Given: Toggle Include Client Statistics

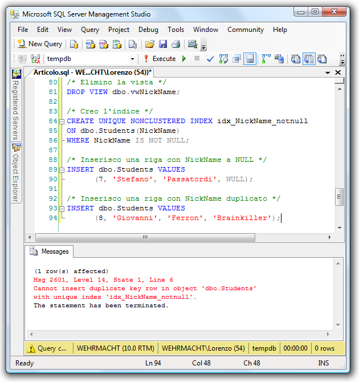Looking at the screenshot, I should point(279,59).
